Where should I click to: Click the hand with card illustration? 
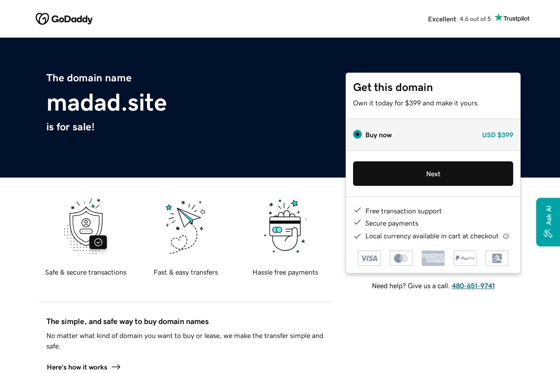click(x=285, y=226)
